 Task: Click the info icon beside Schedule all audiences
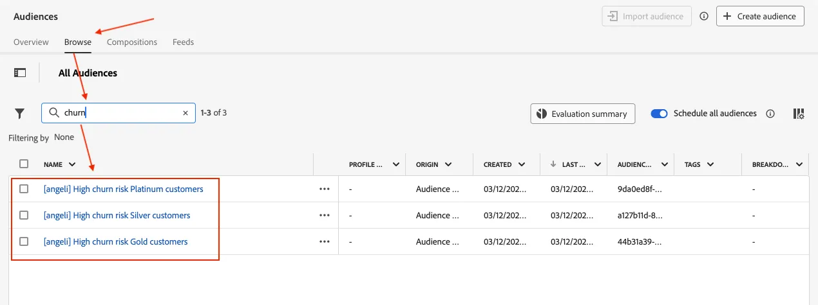pyautogui.click(x=770, y=114)
